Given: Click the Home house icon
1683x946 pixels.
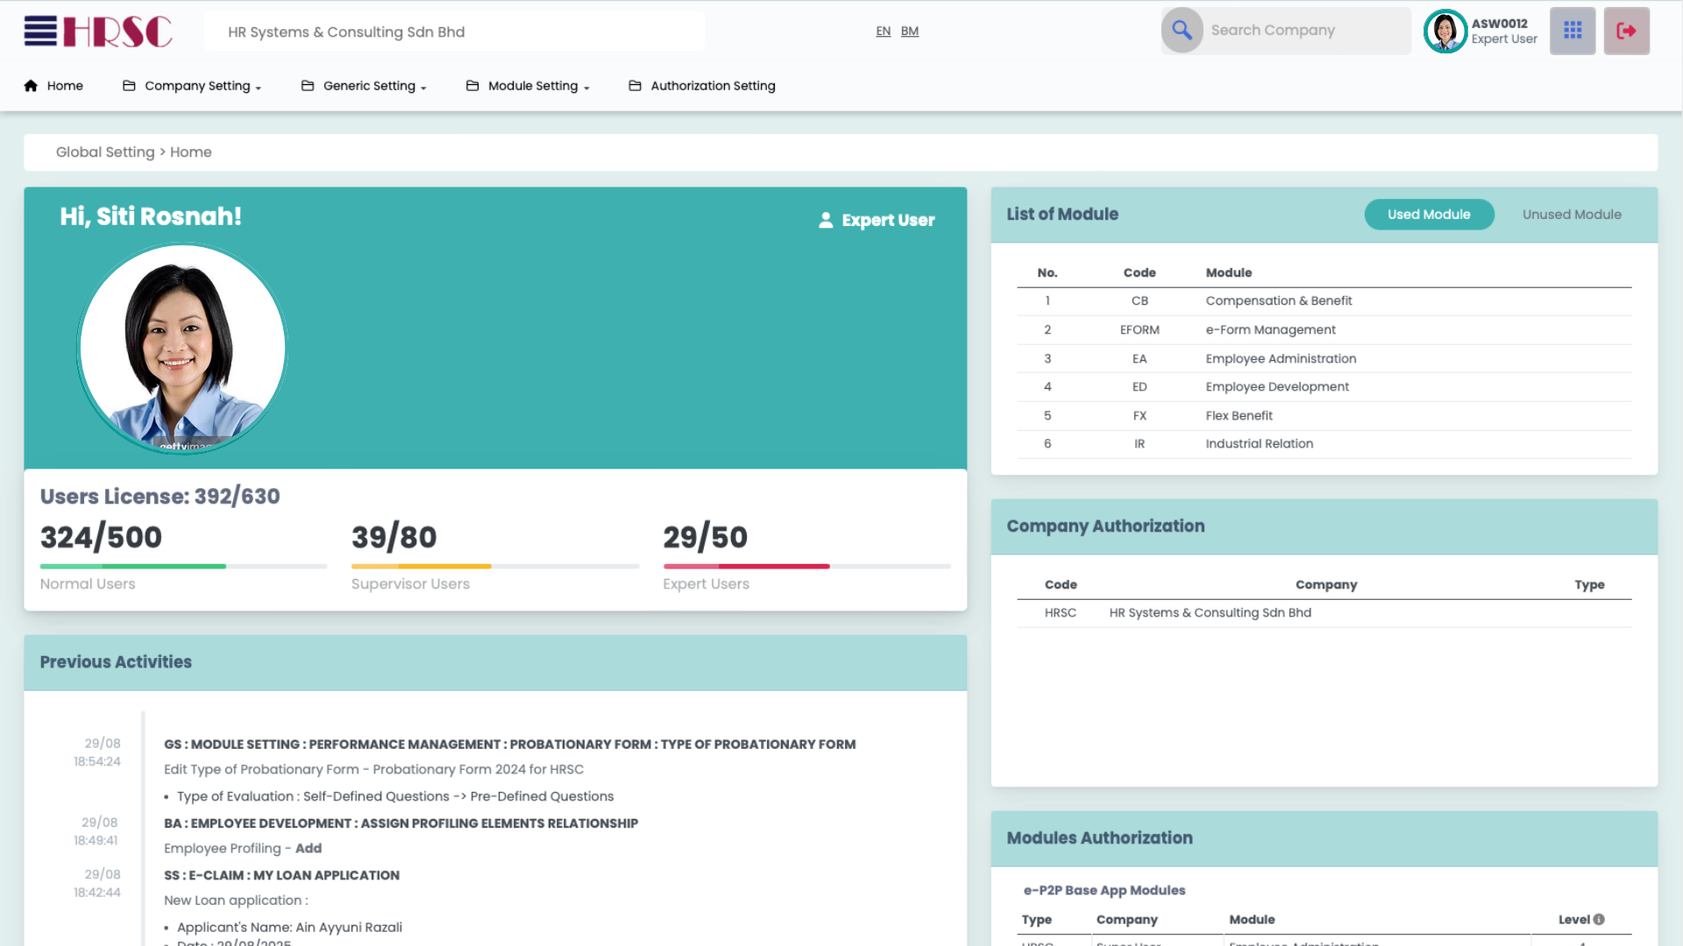Looking at the screenshot, I should point(31,86).
